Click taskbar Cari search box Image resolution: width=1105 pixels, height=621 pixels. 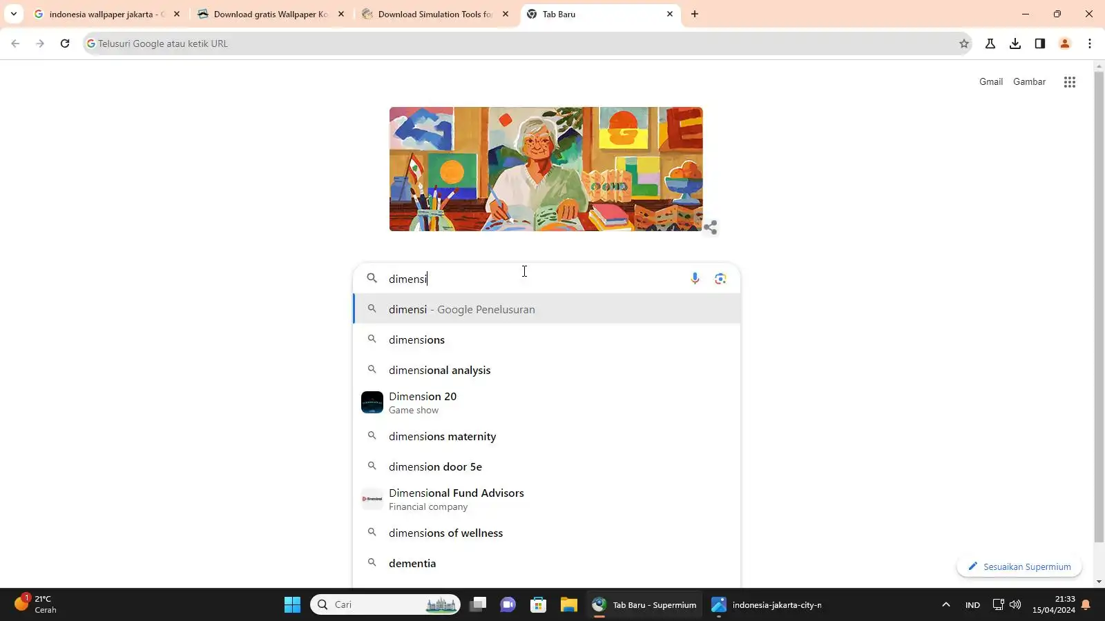[x=385, y=604]
